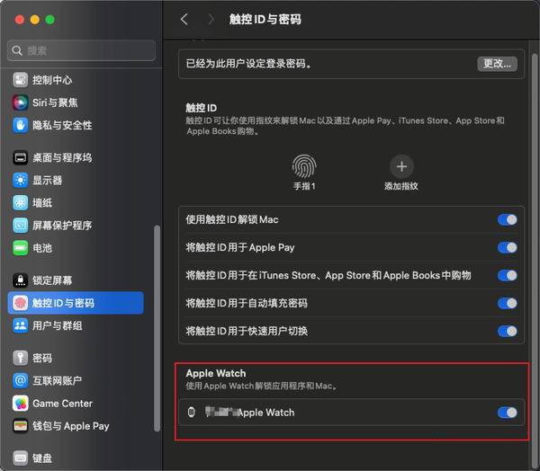Click the Game Center icon

click(x=21, y=404)
